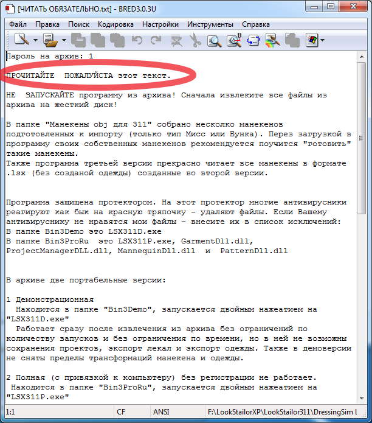Open Replace with the magnifier and B icon

click(234, 40)
